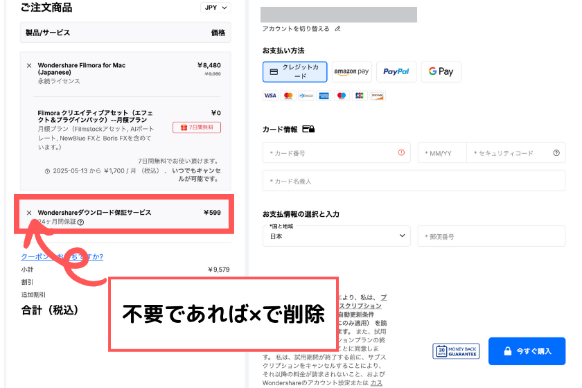Click the Maestro card logo
The height and width of the screenshot is (388, 582).
pyautogui.click(x=342, y=96)
